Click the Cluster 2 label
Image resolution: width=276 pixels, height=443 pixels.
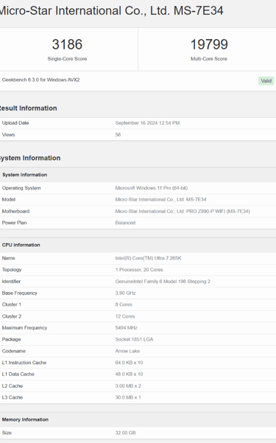click(12, 316)
